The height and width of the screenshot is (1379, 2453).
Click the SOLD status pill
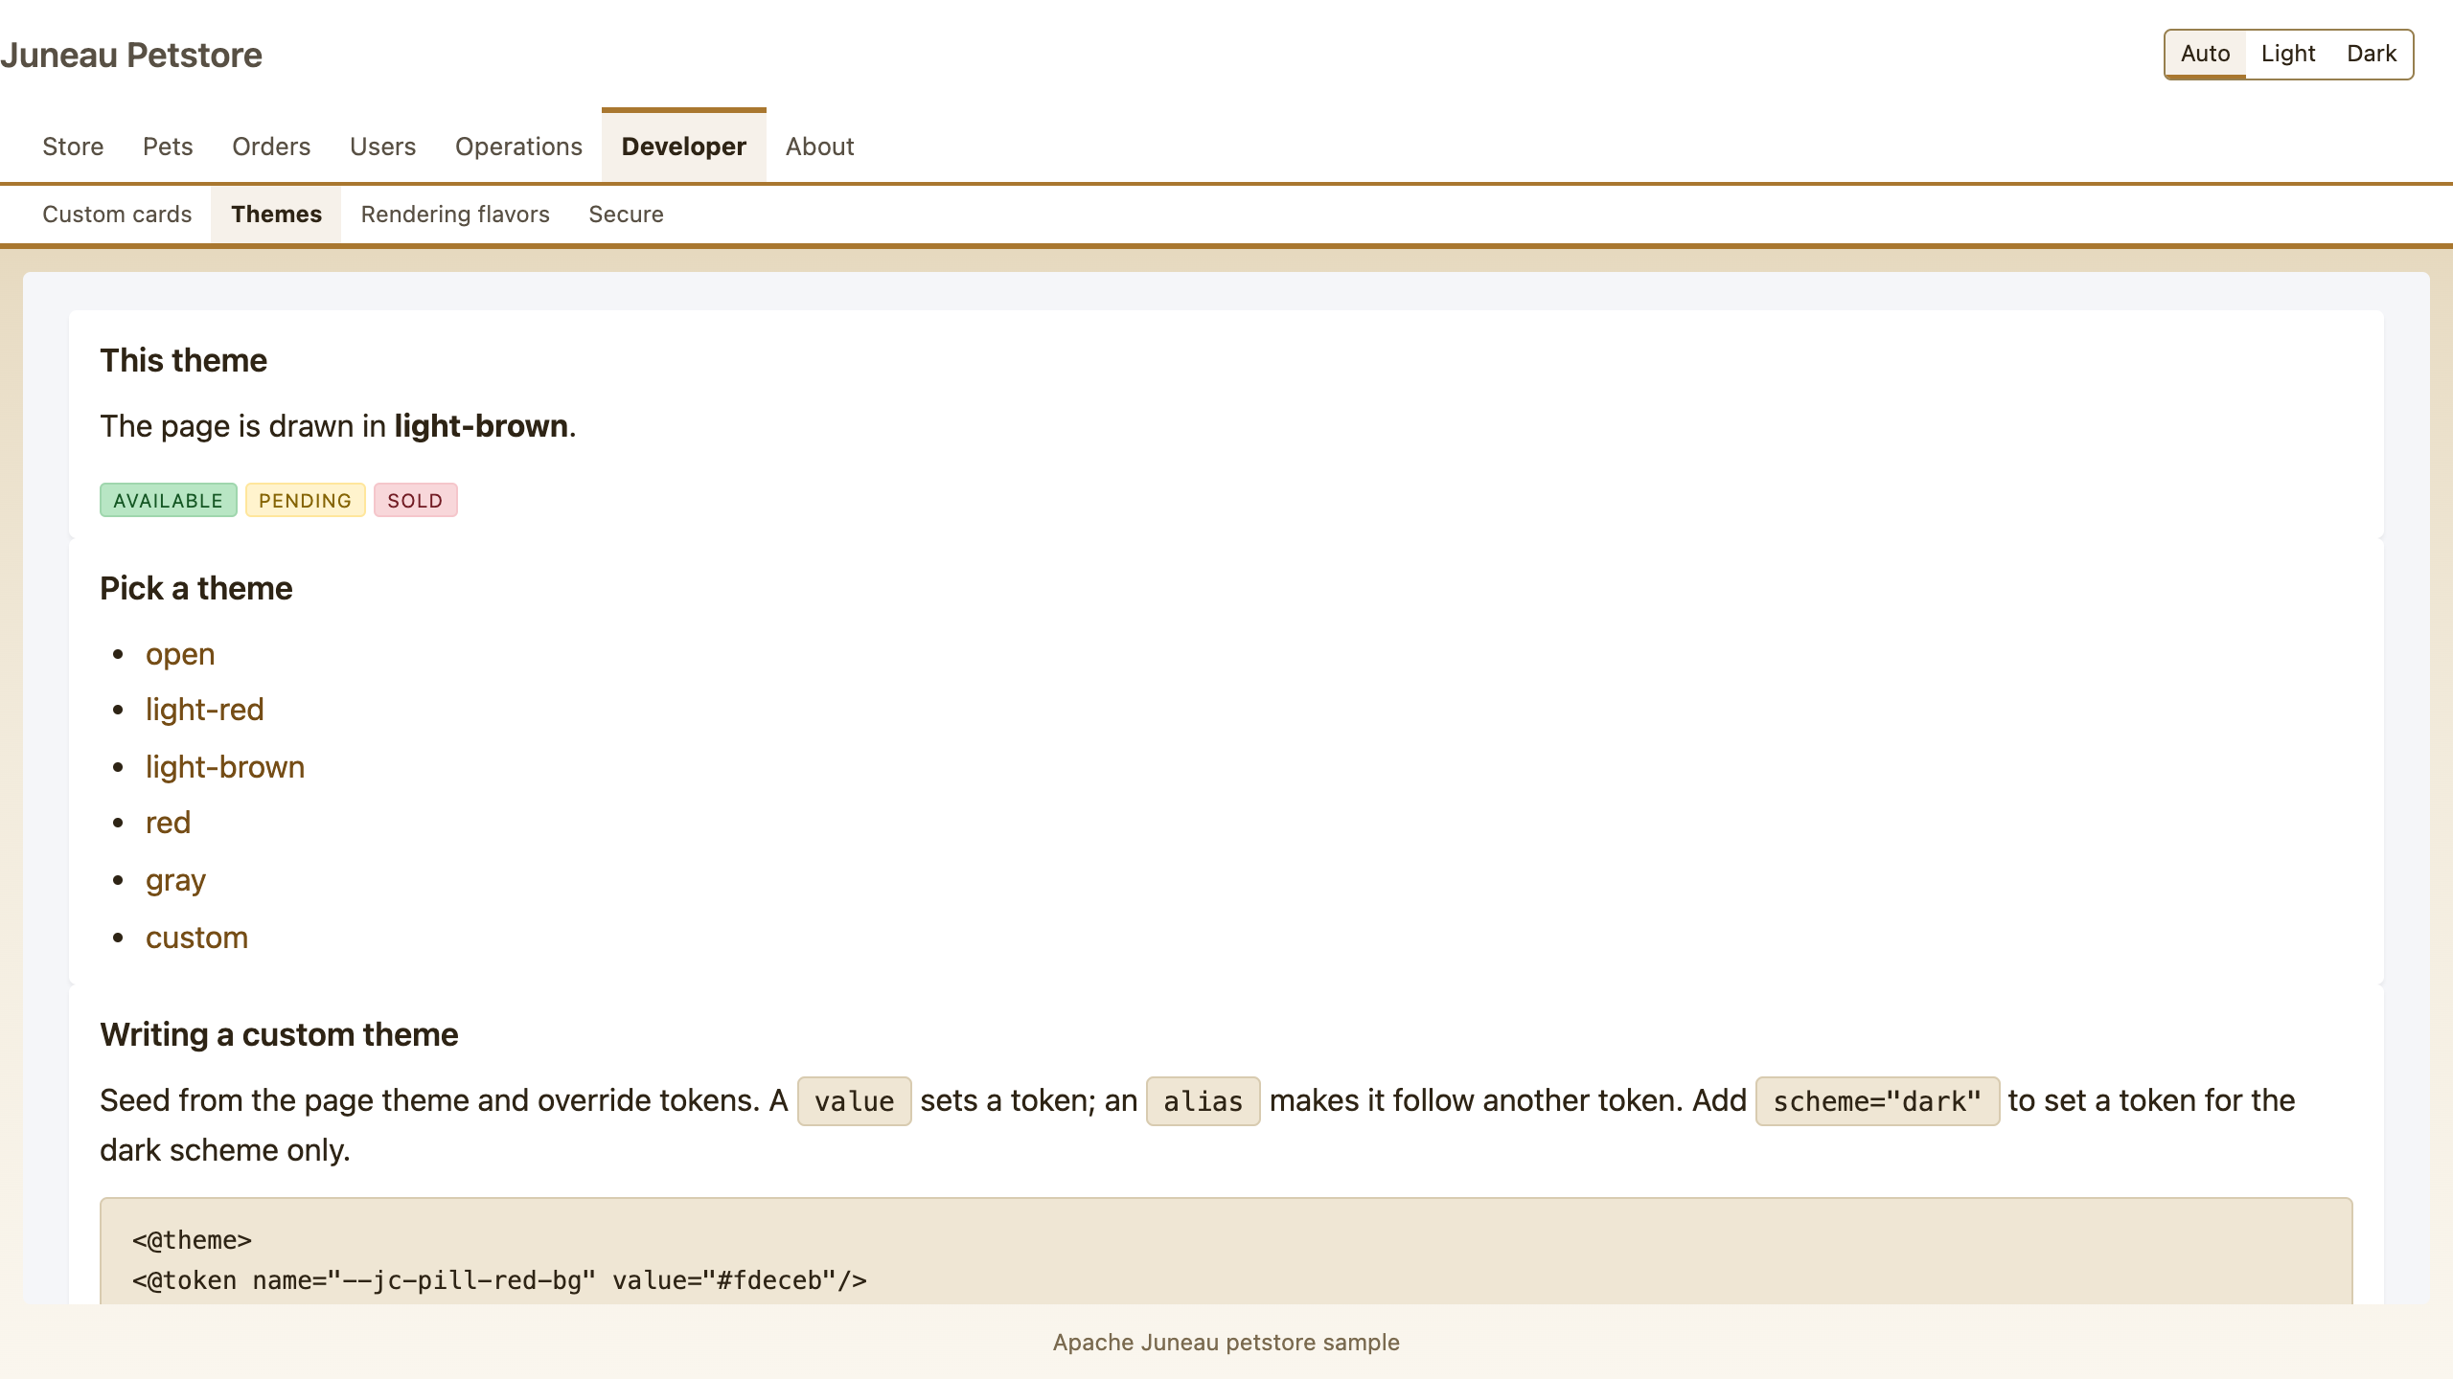(x=415, y=500)
